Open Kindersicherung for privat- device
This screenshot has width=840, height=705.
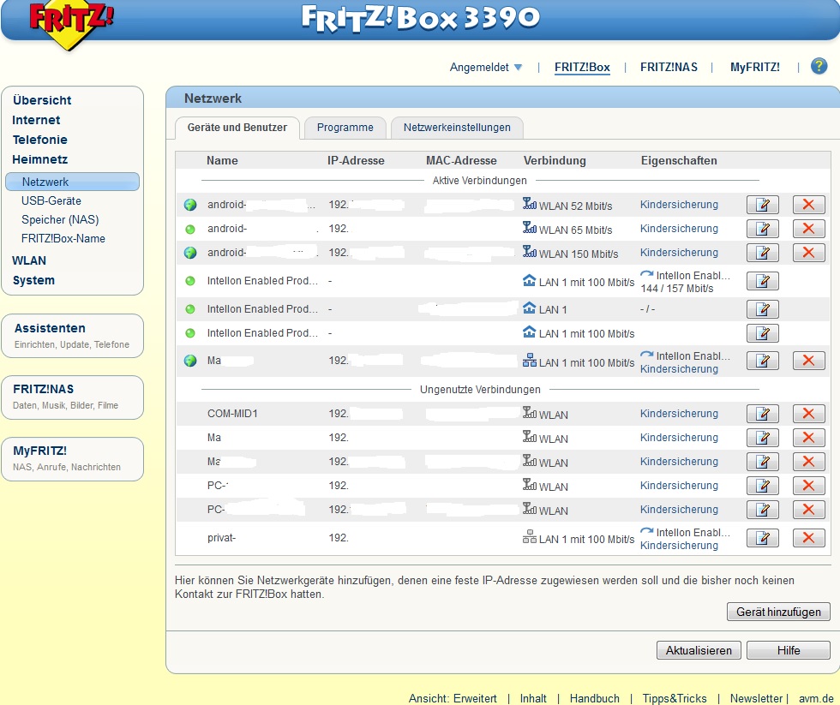[x=679, y=546]
